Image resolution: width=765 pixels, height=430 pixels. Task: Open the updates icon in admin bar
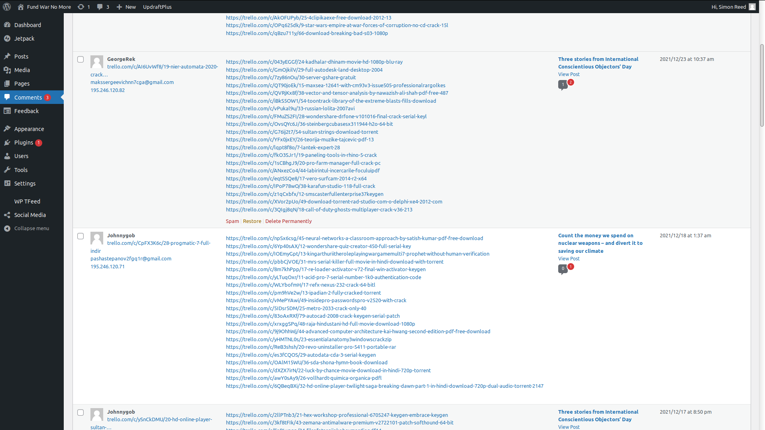81,7
